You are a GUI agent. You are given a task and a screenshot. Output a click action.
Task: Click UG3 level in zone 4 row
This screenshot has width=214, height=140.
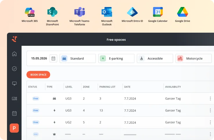click(68, 110)
